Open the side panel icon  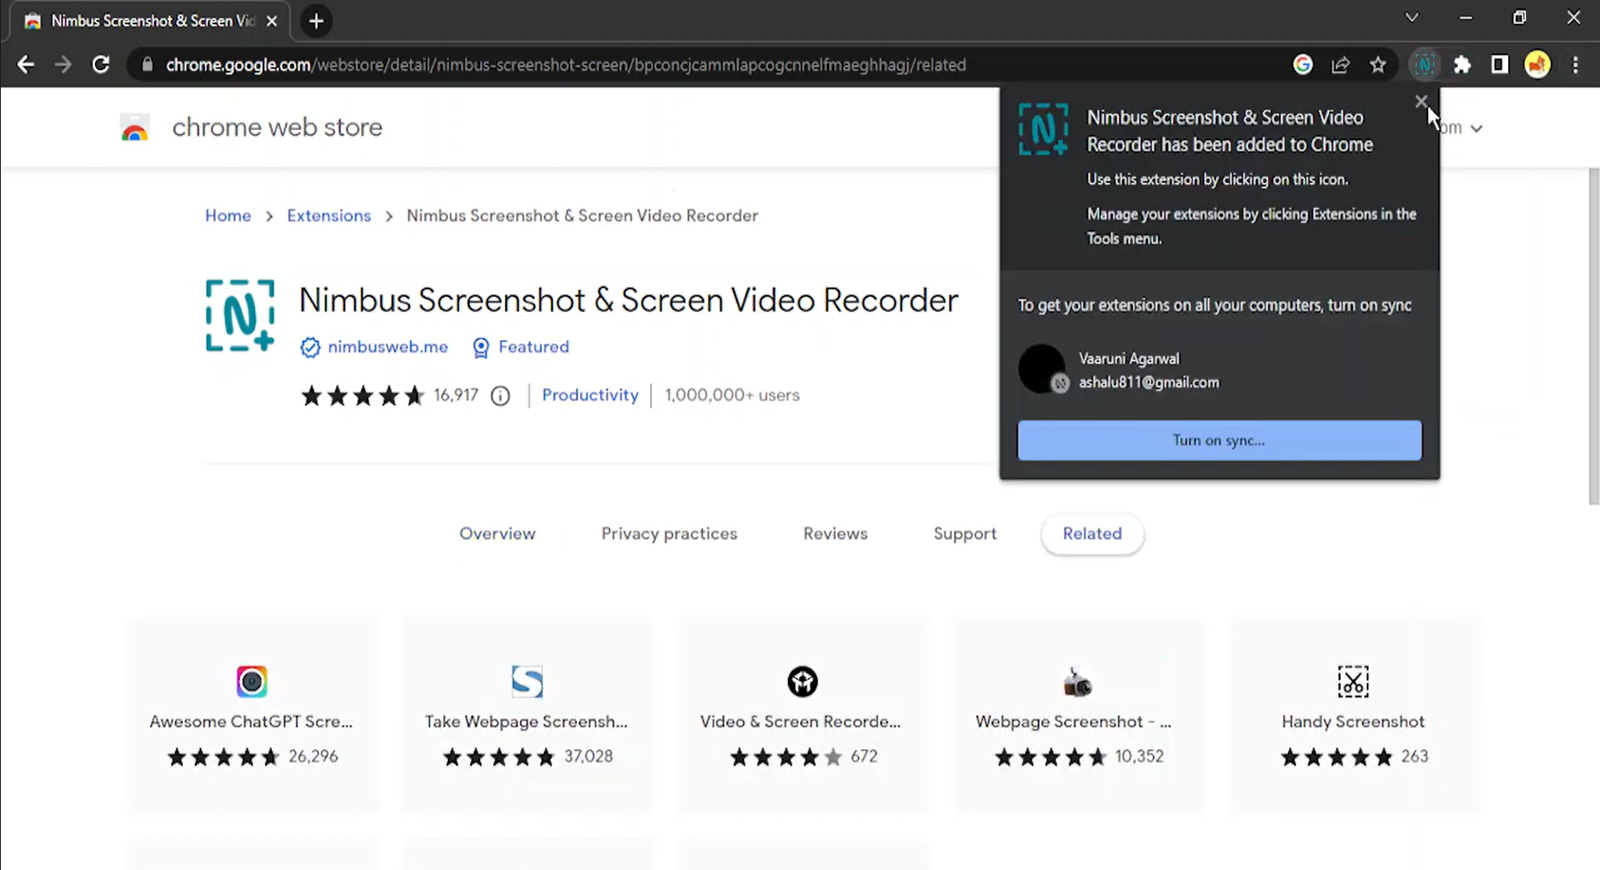(1498, 64)
